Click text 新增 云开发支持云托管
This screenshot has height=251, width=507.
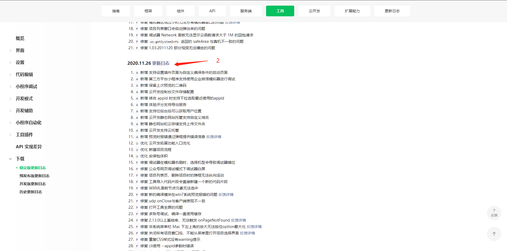pos(160,130)
